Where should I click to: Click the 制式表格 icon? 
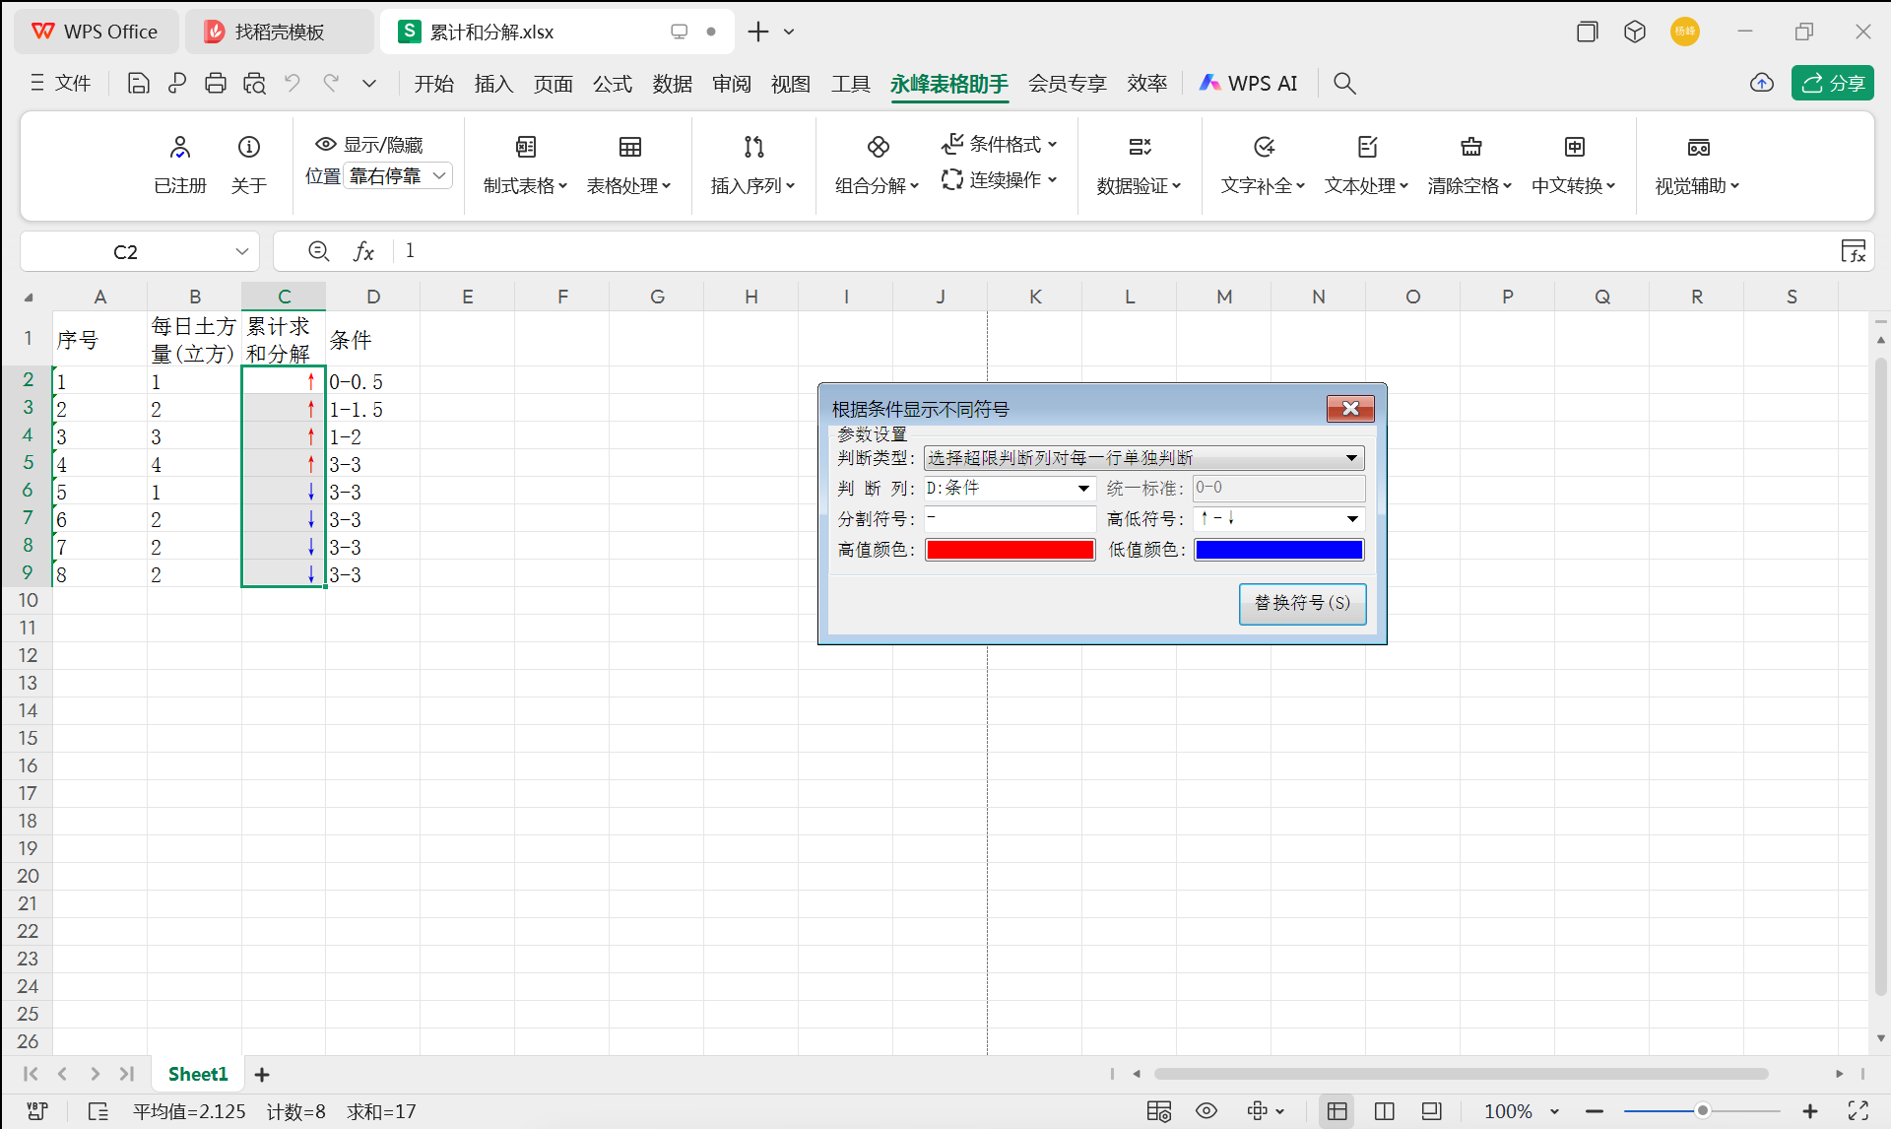pos(525,164)
